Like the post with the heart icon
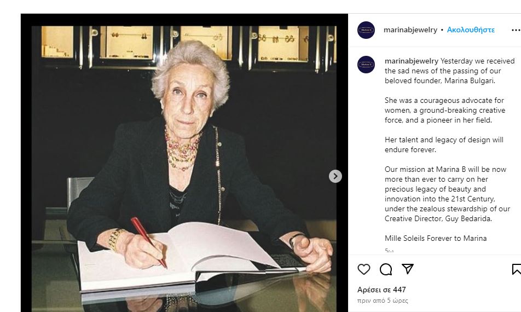This screenshot has height=312, width=521. tap(364, 269)
